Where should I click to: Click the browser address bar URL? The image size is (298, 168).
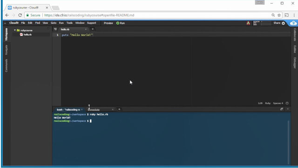pyautogui.click(x=89, y=15)
